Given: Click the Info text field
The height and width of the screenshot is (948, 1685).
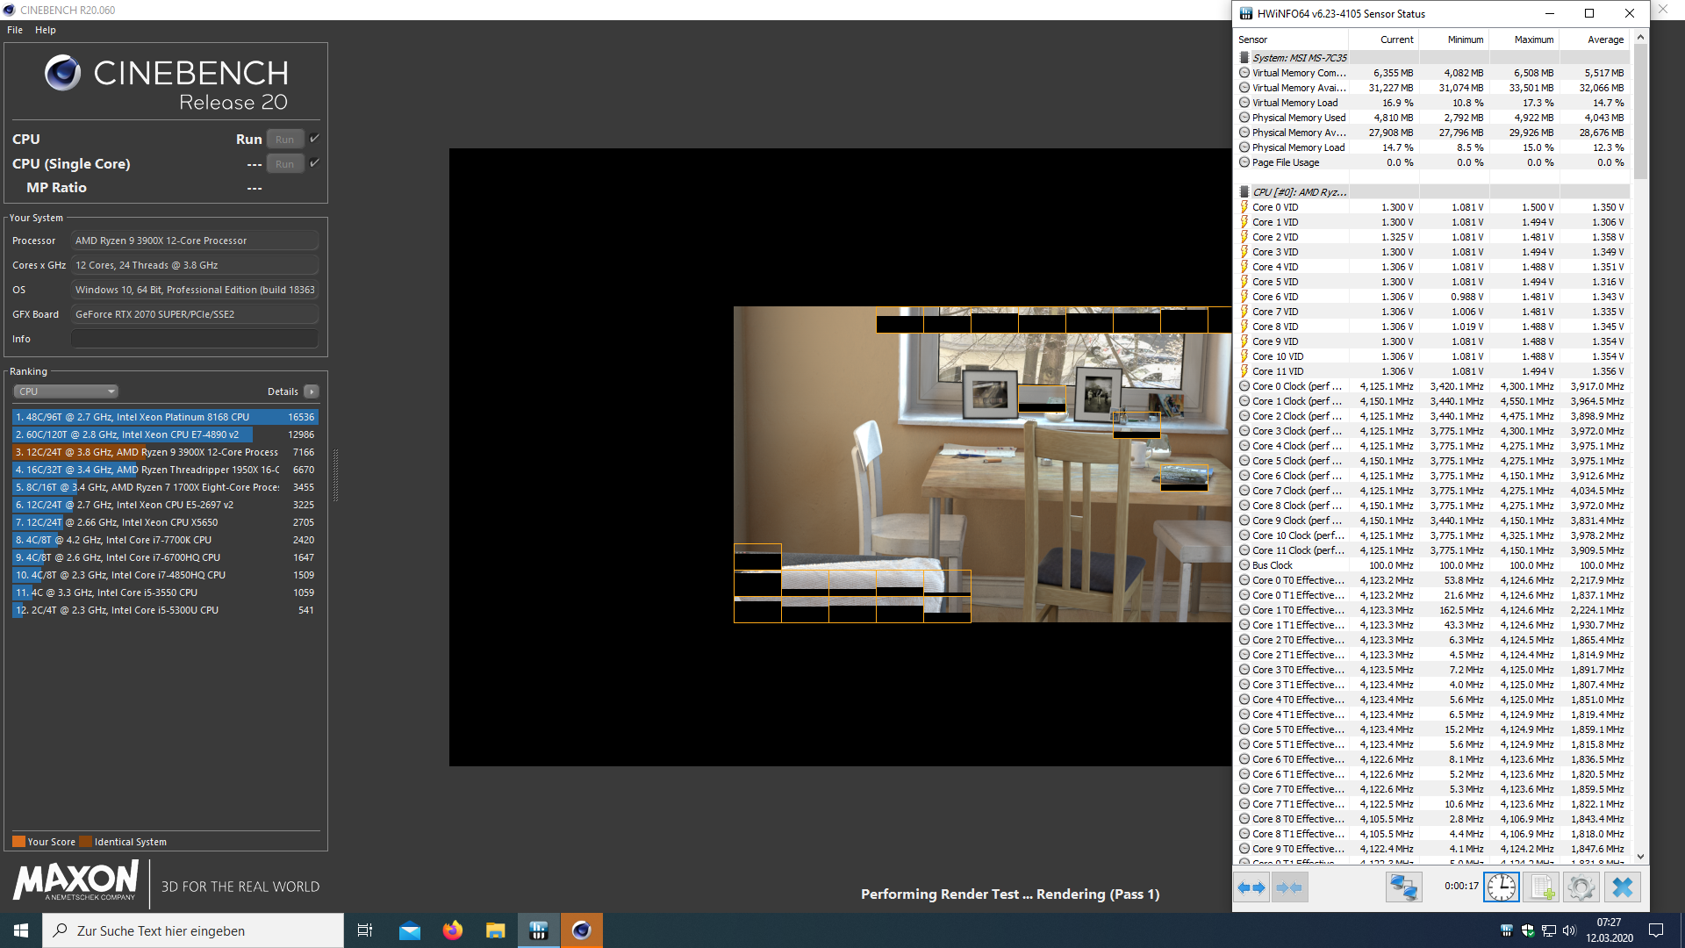Looking at the screenshot, I should (195, 339).
